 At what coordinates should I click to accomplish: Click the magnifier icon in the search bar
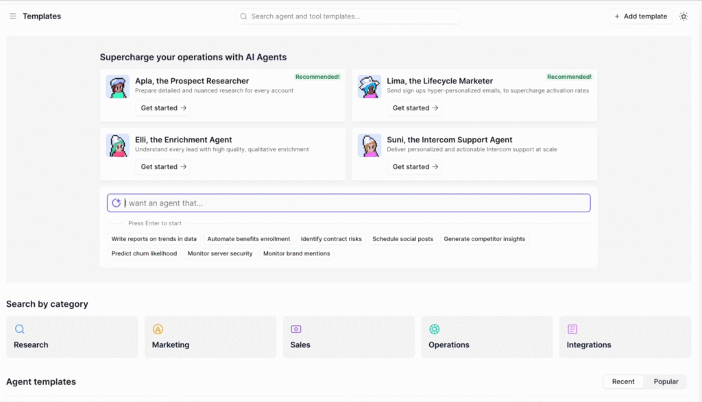click(243, 16)
